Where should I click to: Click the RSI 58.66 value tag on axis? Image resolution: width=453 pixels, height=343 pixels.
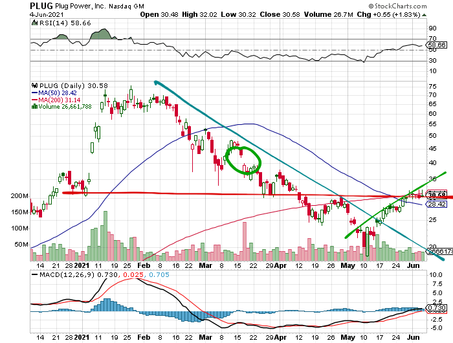click(x=437, y=45)
